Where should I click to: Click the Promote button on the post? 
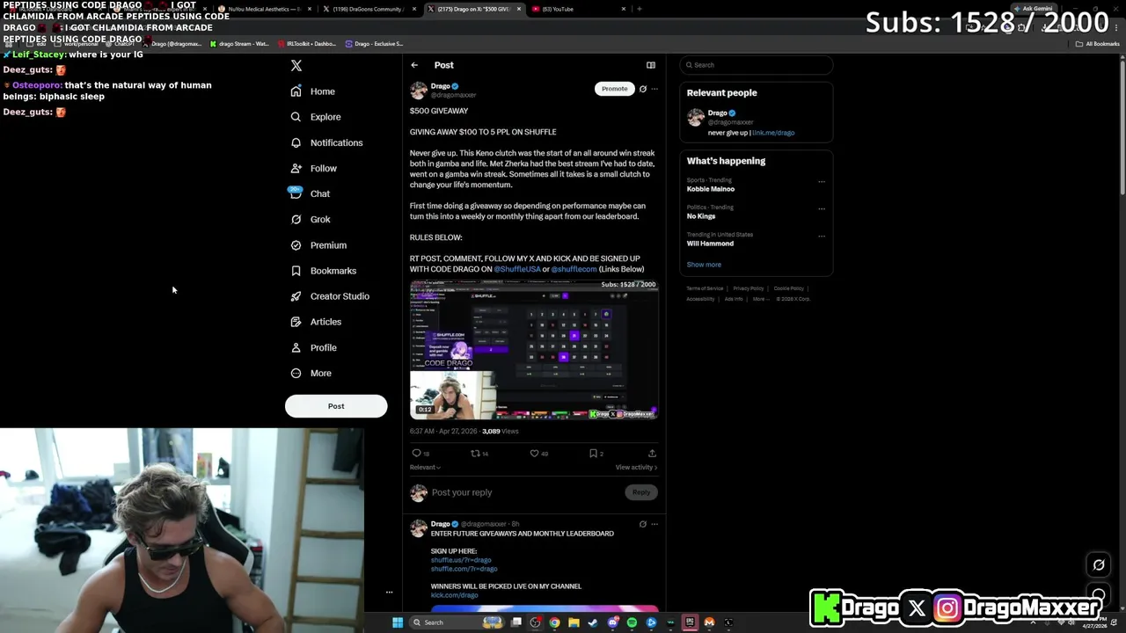tap(615, 89)
